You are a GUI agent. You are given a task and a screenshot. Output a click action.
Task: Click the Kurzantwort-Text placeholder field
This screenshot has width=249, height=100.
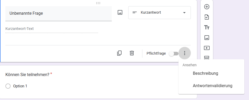tap(51, 29)
